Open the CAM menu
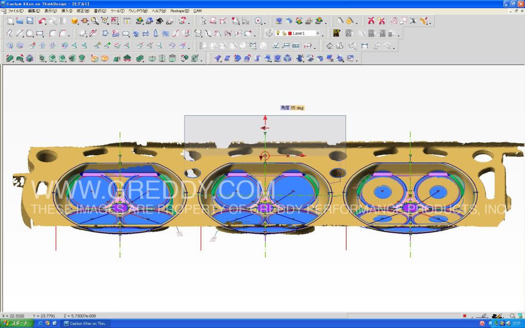The width and height of the screenshot is (525, 328). [197, 11]
